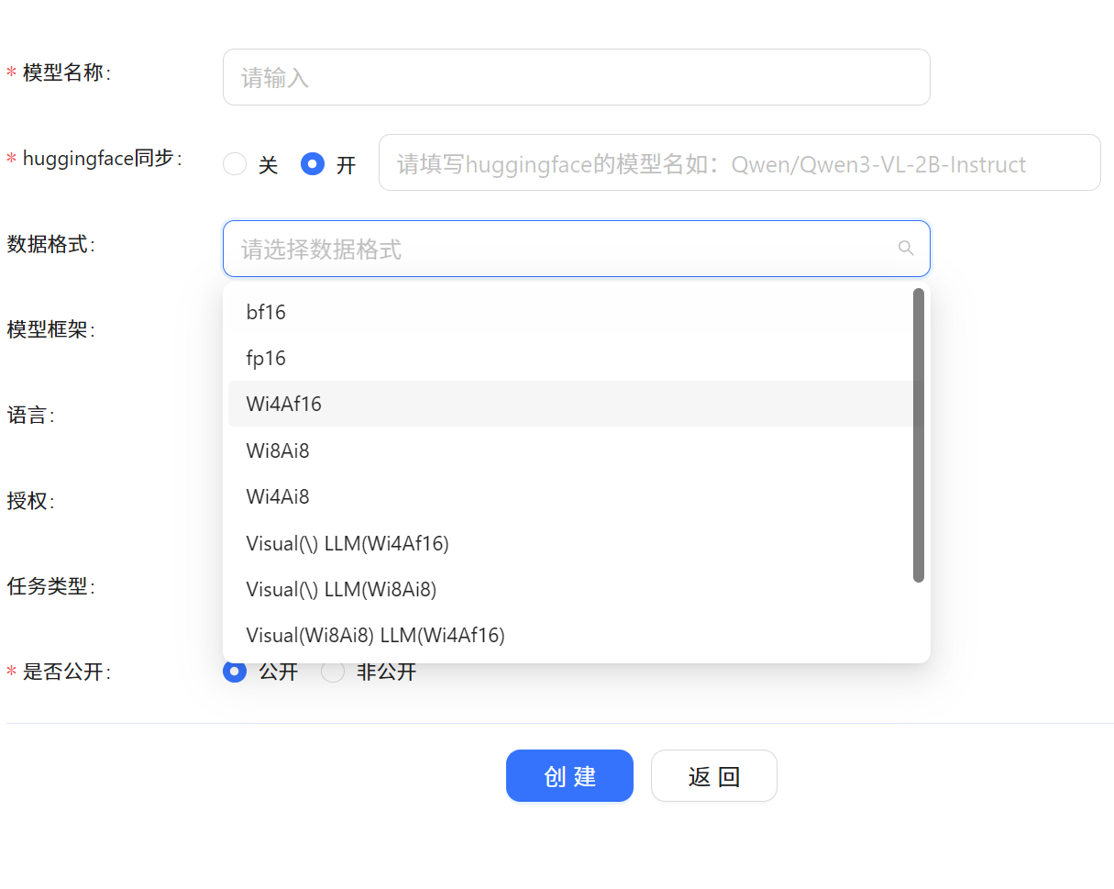Click the dropdown list scrollbar thumb

[x=919, y=435]
